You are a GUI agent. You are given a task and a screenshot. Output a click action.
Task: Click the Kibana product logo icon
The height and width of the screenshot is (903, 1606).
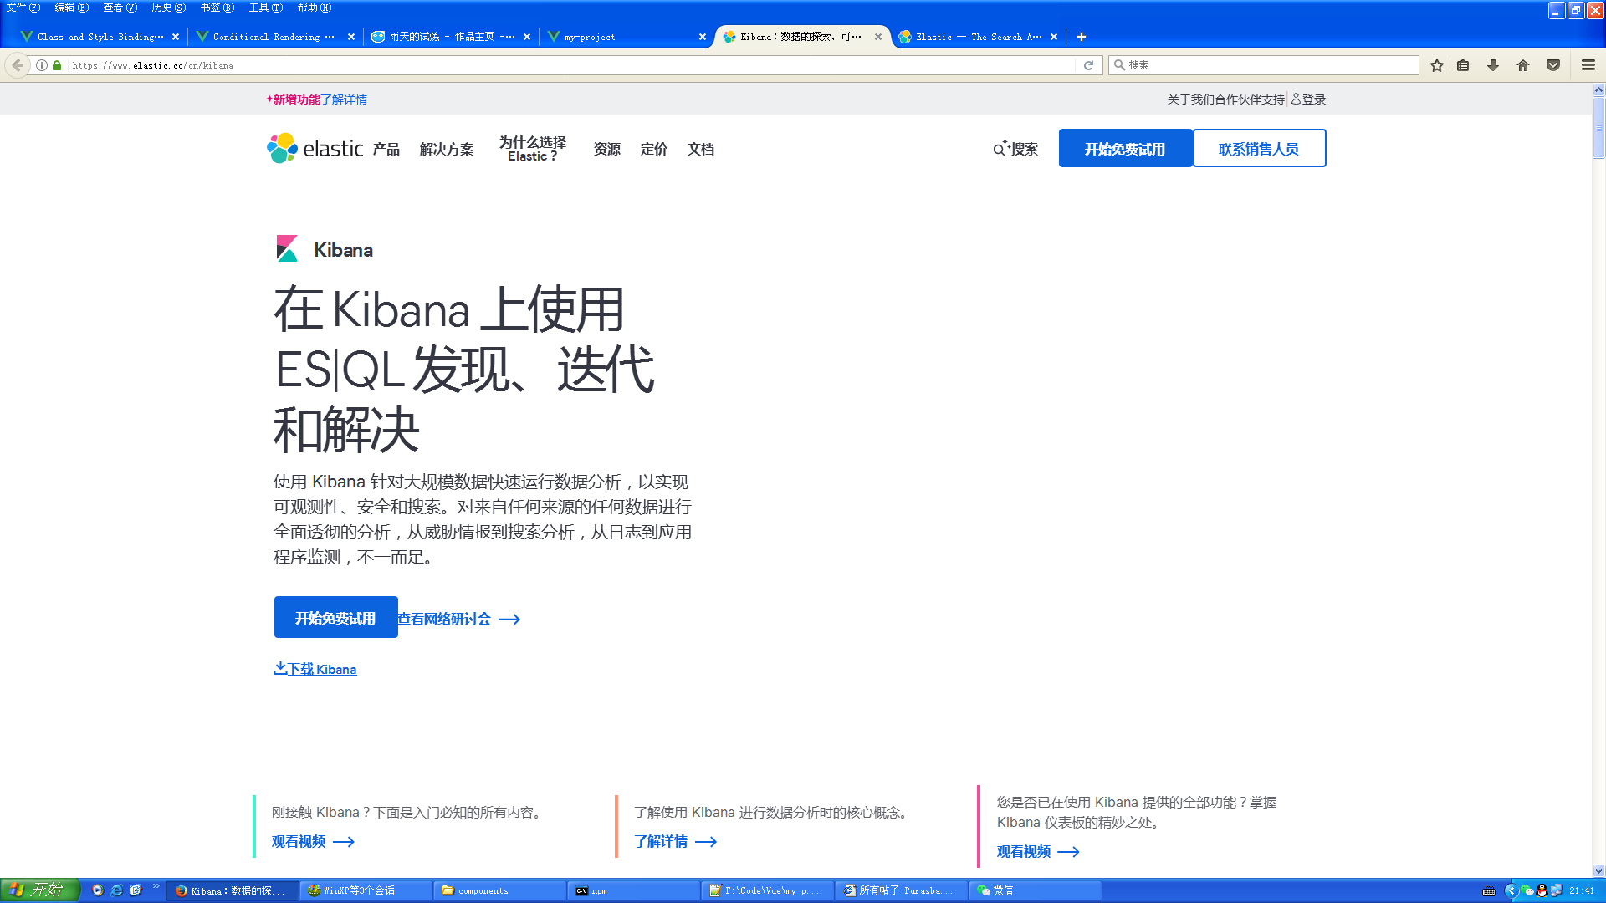(287, 248)
